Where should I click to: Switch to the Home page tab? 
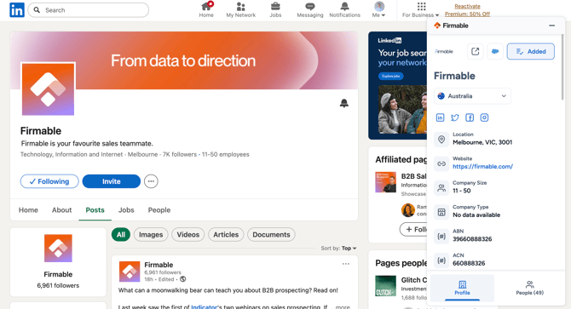(x=28, y=210)
